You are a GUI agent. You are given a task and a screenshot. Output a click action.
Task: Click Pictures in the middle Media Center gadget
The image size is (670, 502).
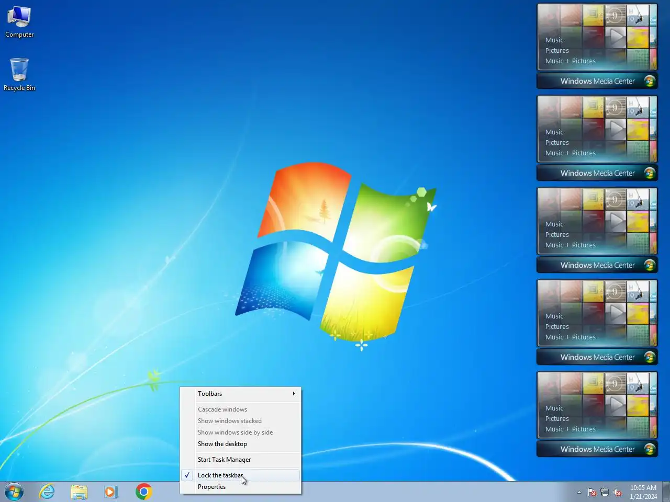point(557,235)
